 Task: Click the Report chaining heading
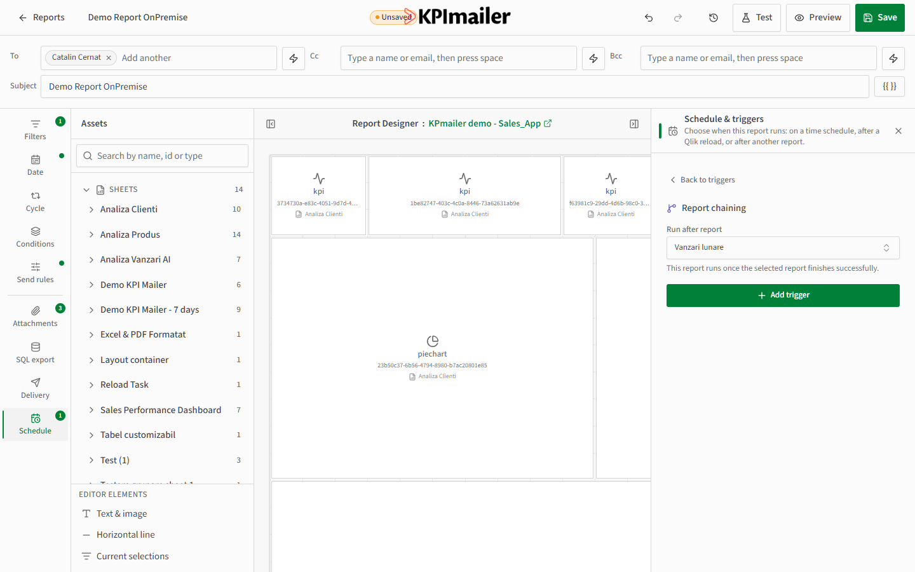(x=714, y=208)
